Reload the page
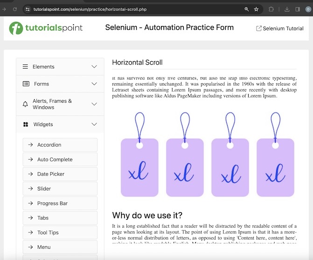Viewport: 313px width, 260px height. point(15,9)
